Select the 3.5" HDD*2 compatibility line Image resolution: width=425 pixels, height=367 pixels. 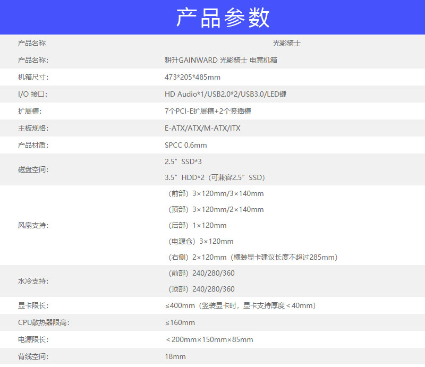coord(215,178)
